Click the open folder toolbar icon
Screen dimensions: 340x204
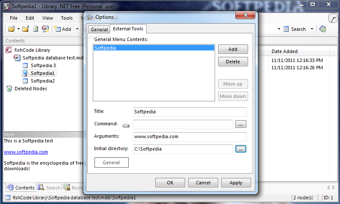12,29
